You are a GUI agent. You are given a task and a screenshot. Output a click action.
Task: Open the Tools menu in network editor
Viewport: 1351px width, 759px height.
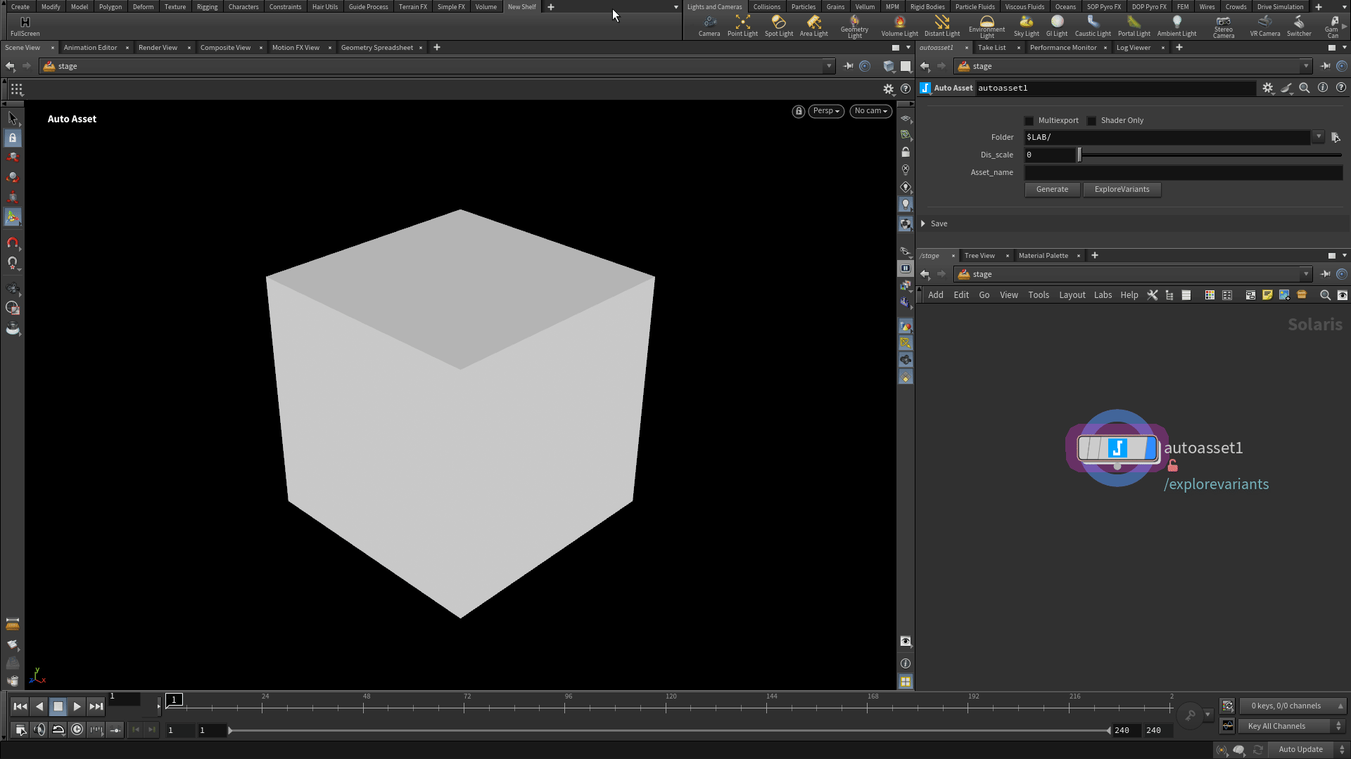point(1039,295)
